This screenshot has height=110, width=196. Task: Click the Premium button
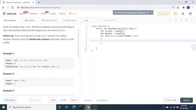(x=164, y=13)
